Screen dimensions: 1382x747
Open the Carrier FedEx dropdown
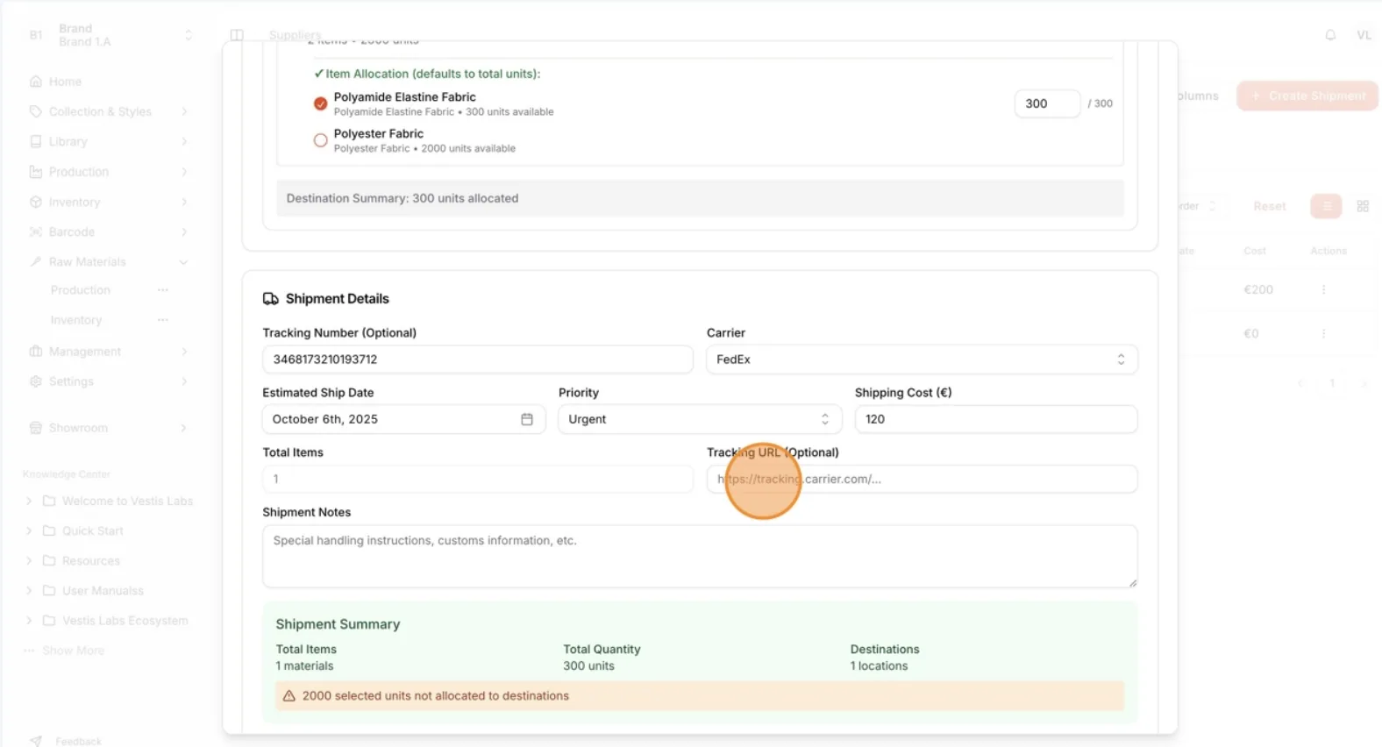click(922, 359)
